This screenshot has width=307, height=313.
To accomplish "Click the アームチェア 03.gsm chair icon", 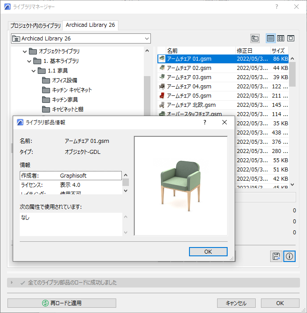I will click(162, 77).
